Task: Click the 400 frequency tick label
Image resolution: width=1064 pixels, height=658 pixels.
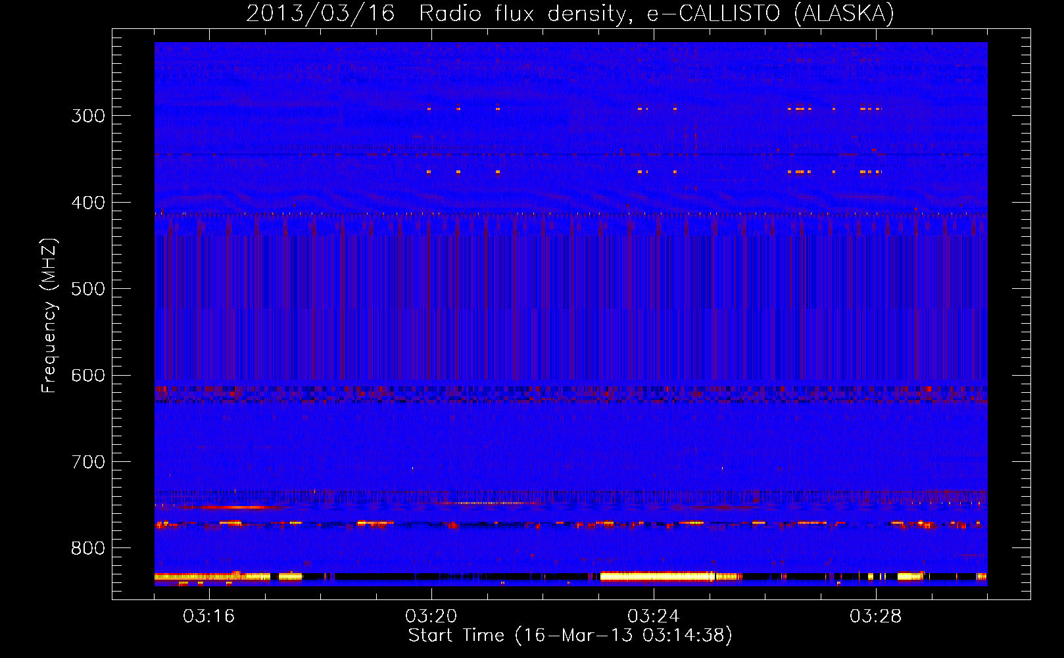Action: (x=88, y=203)
